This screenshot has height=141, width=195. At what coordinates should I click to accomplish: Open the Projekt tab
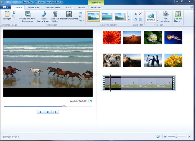69,8
